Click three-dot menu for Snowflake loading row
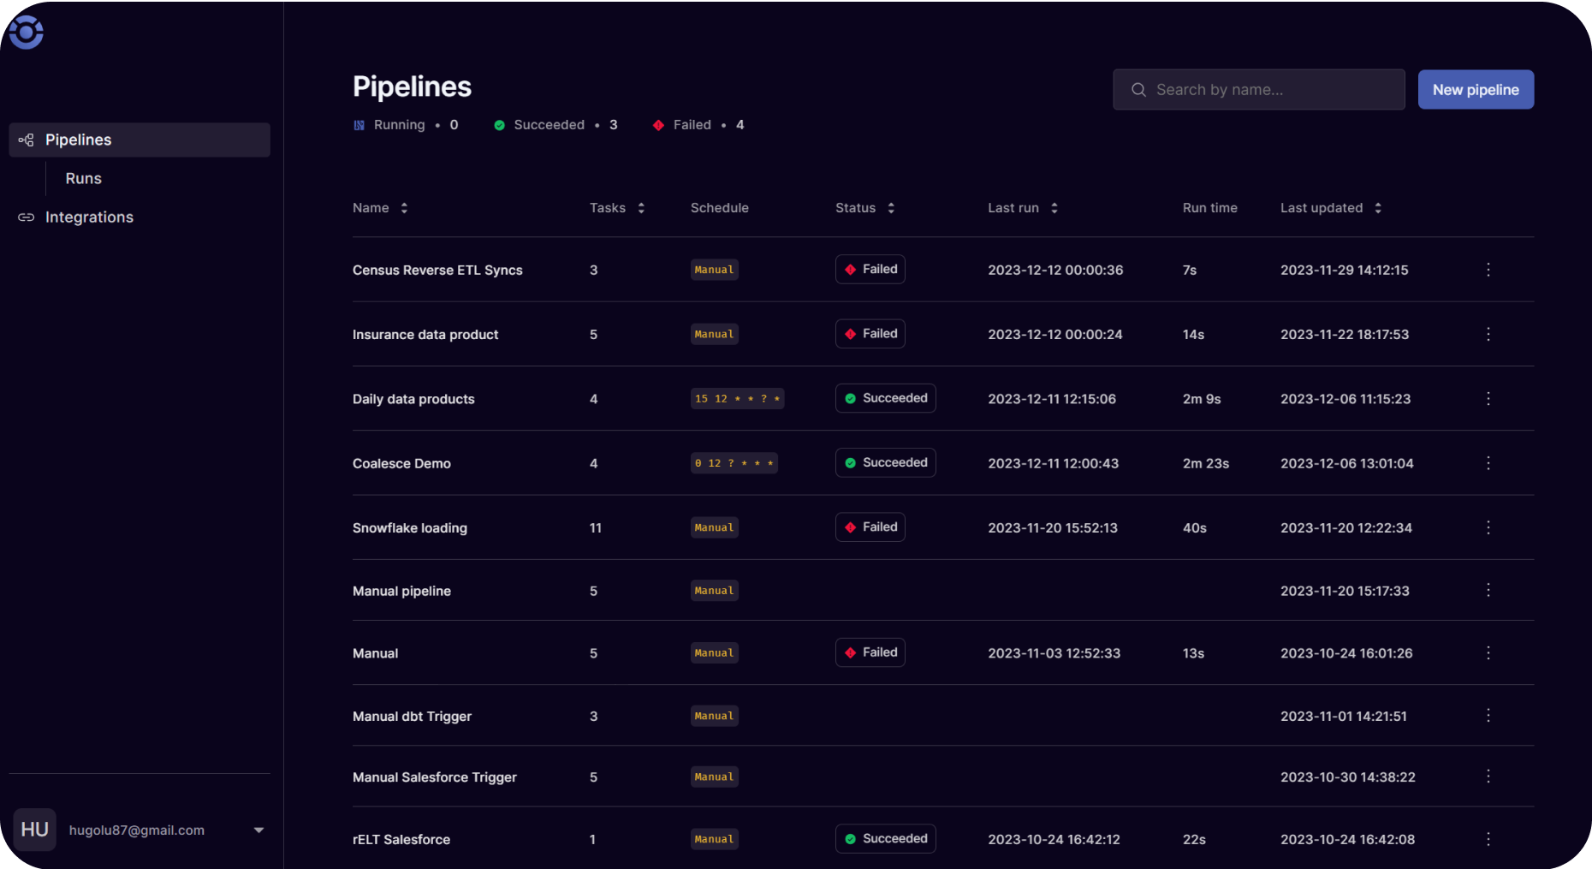This screenshot has height=869, width=1592. coord(1488,527)
